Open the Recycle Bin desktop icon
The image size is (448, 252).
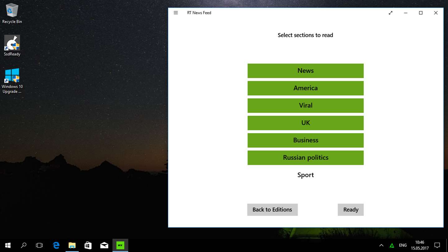(x=12, y=14)
